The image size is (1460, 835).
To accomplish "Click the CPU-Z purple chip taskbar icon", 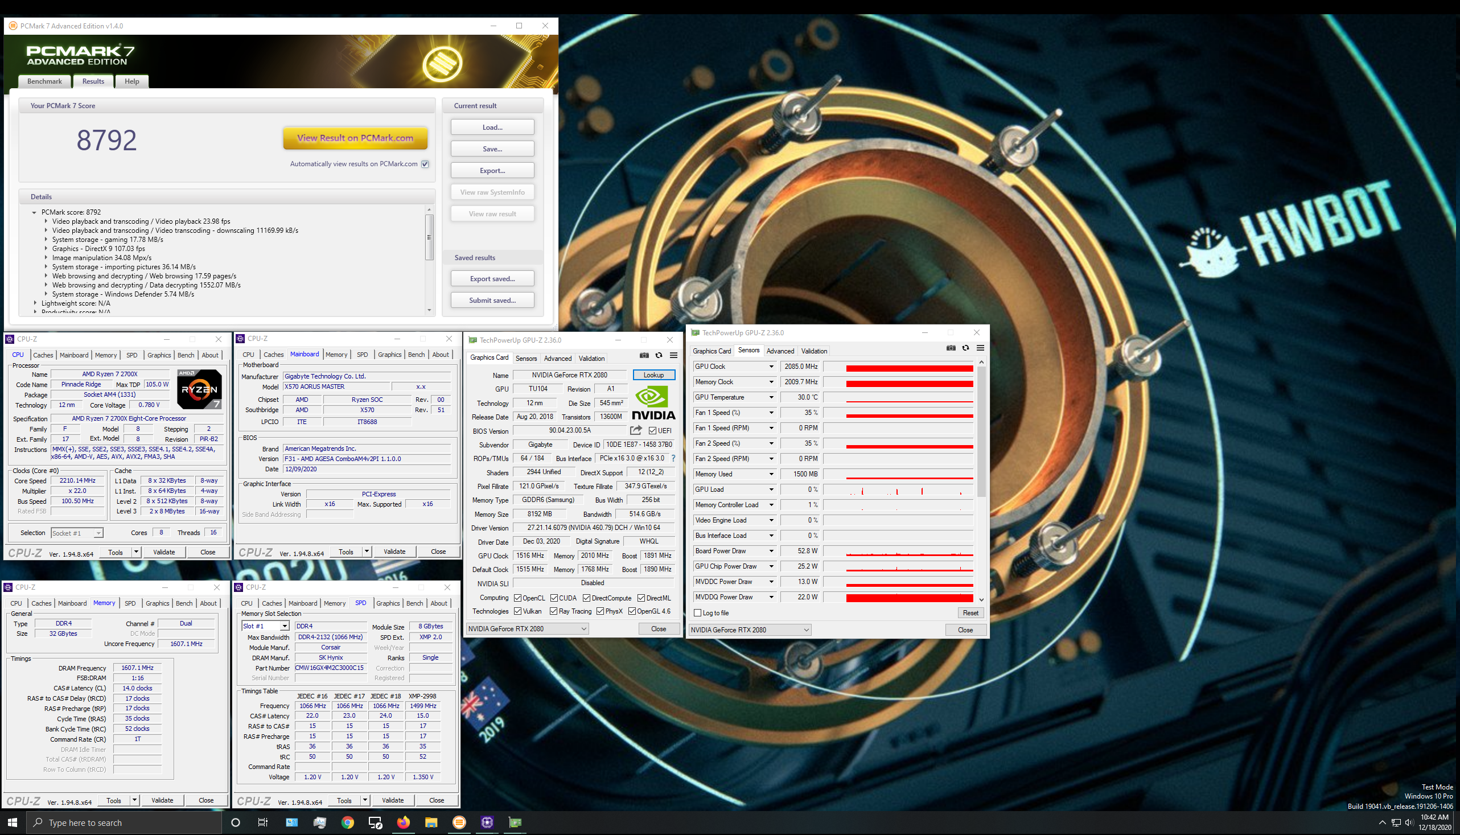I will (487, 822).
